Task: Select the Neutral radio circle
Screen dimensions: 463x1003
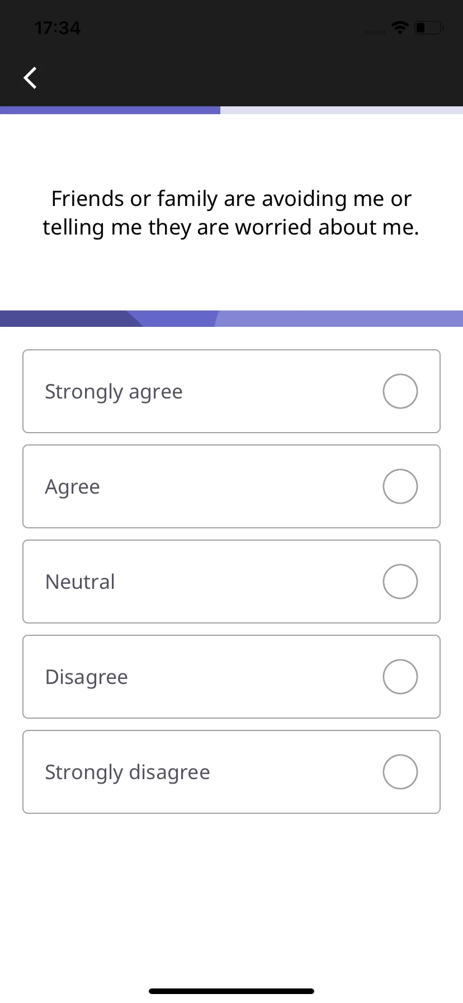Action: pos(400,582)
